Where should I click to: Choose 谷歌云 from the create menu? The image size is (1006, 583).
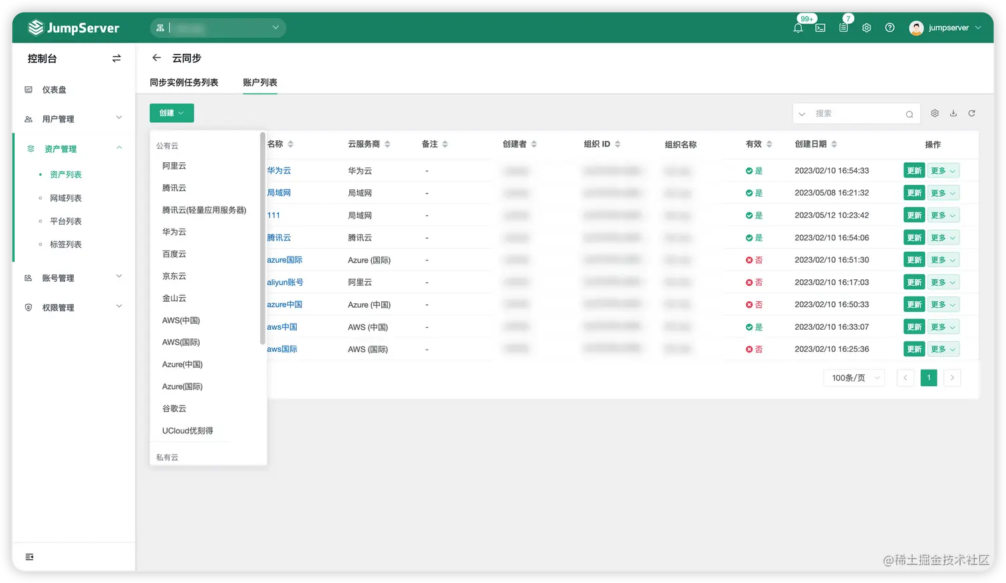point(174,409)
